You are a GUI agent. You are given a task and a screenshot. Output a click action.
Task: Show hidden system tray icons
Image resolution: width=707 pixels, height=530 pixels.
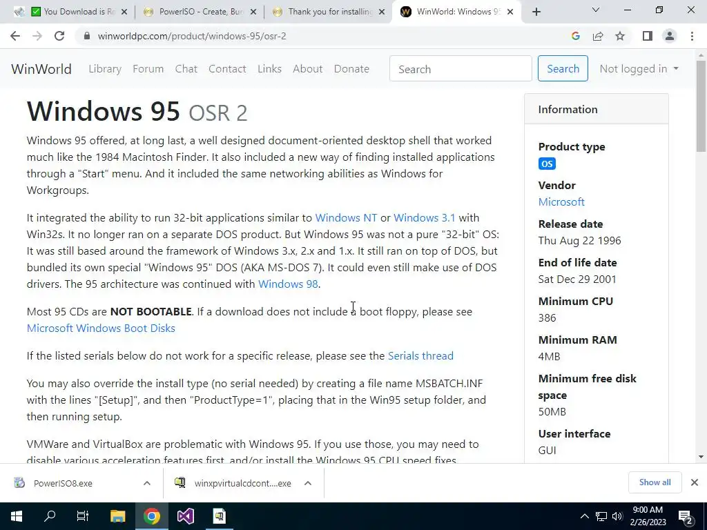pos(584,516)
